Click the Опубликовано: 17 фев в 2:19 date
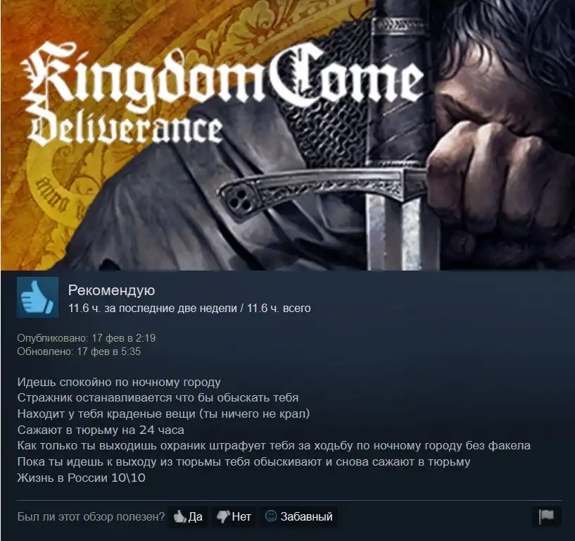Image resolution: width=575 pixels, height=541 pixels. pos(87,338)
